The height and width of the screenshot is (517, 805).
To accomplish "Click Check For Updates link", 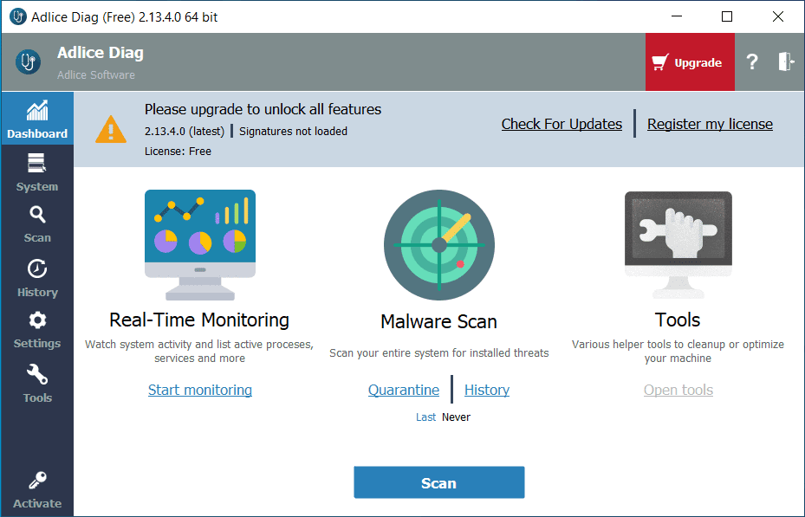I will tap(562, 124).
